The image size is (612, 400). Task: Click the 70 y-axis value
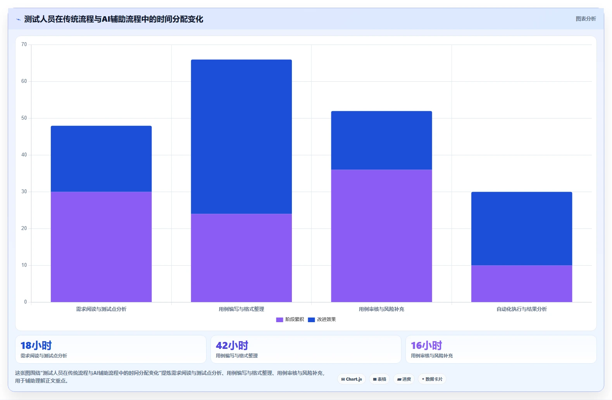tap(24, 45)
